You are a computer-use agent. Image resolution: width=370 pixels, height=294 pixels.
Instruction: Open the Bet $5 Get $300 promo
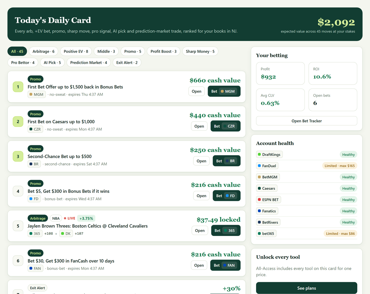(201, 196)
